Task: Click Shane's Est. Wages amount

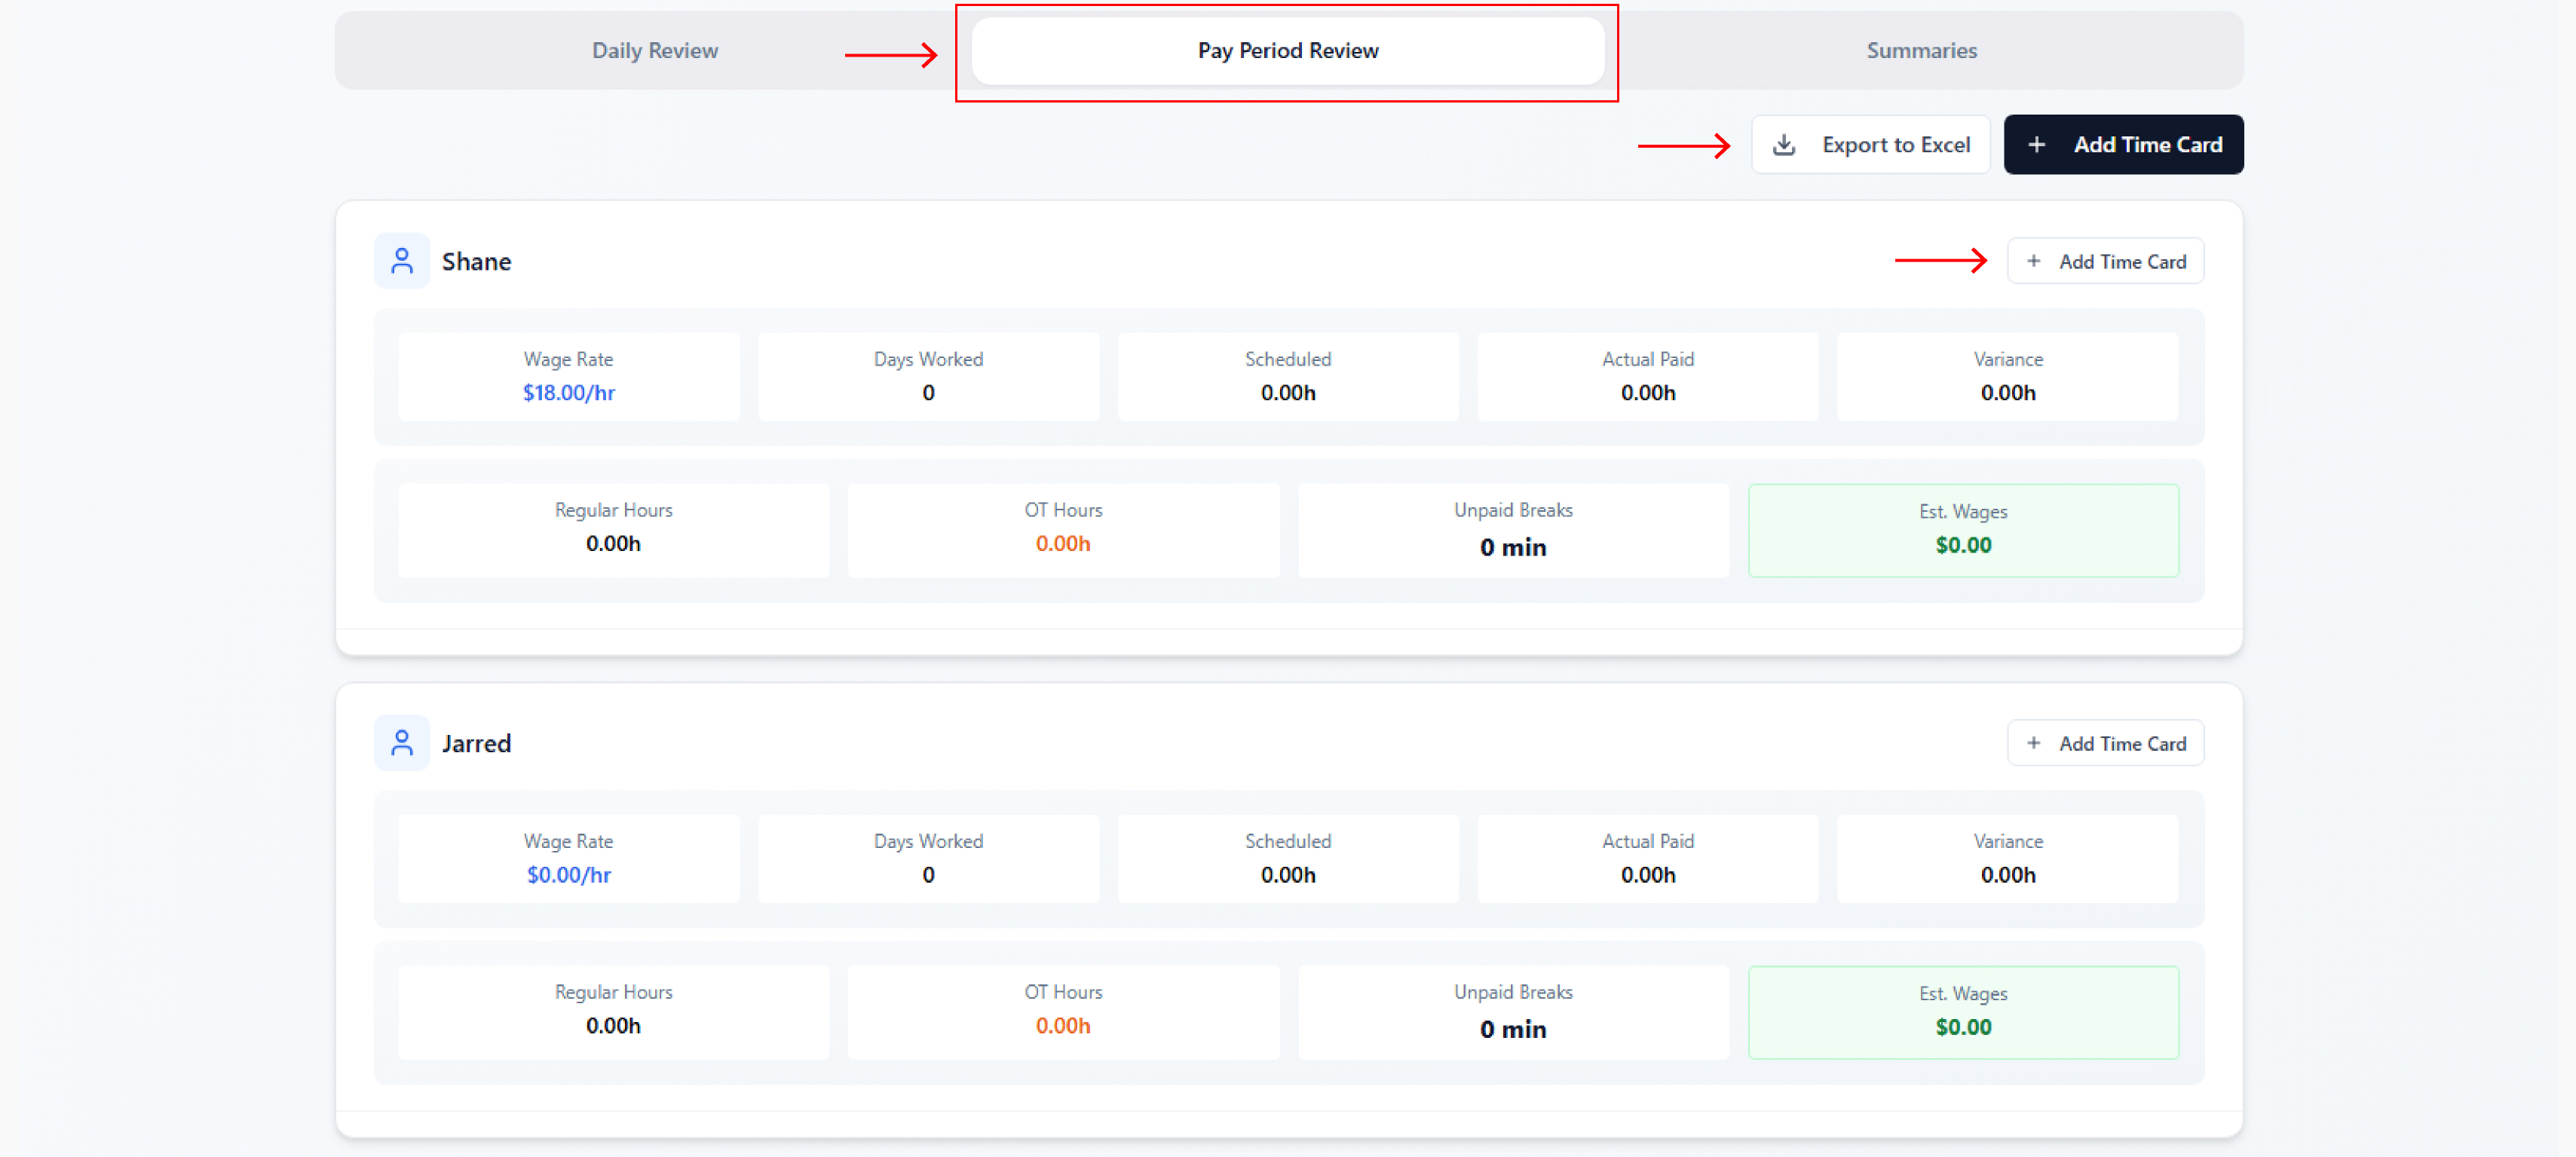Action: point(1963,546)
